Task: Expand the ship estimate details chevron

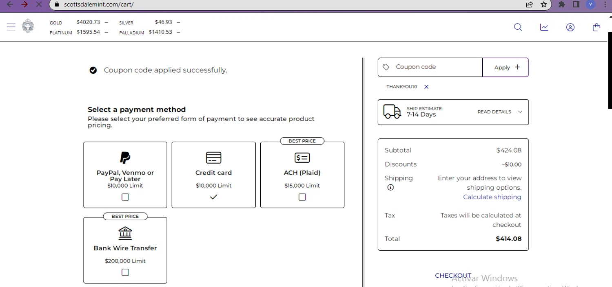Action: pos(520,112)
